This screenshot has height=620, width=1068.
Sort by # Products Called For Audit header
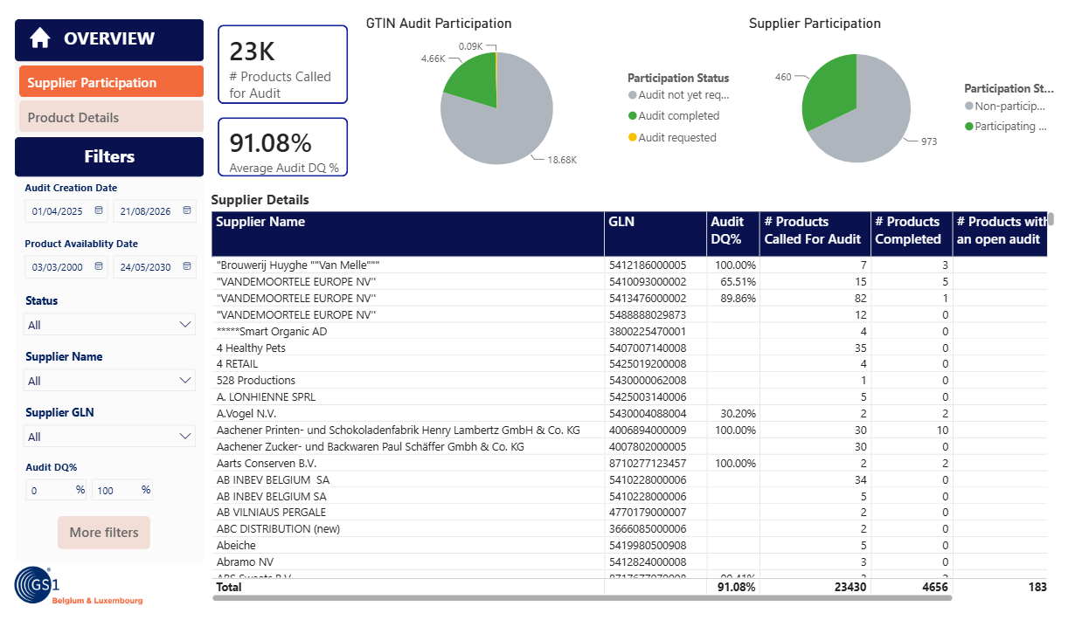(x=815, y=233)
